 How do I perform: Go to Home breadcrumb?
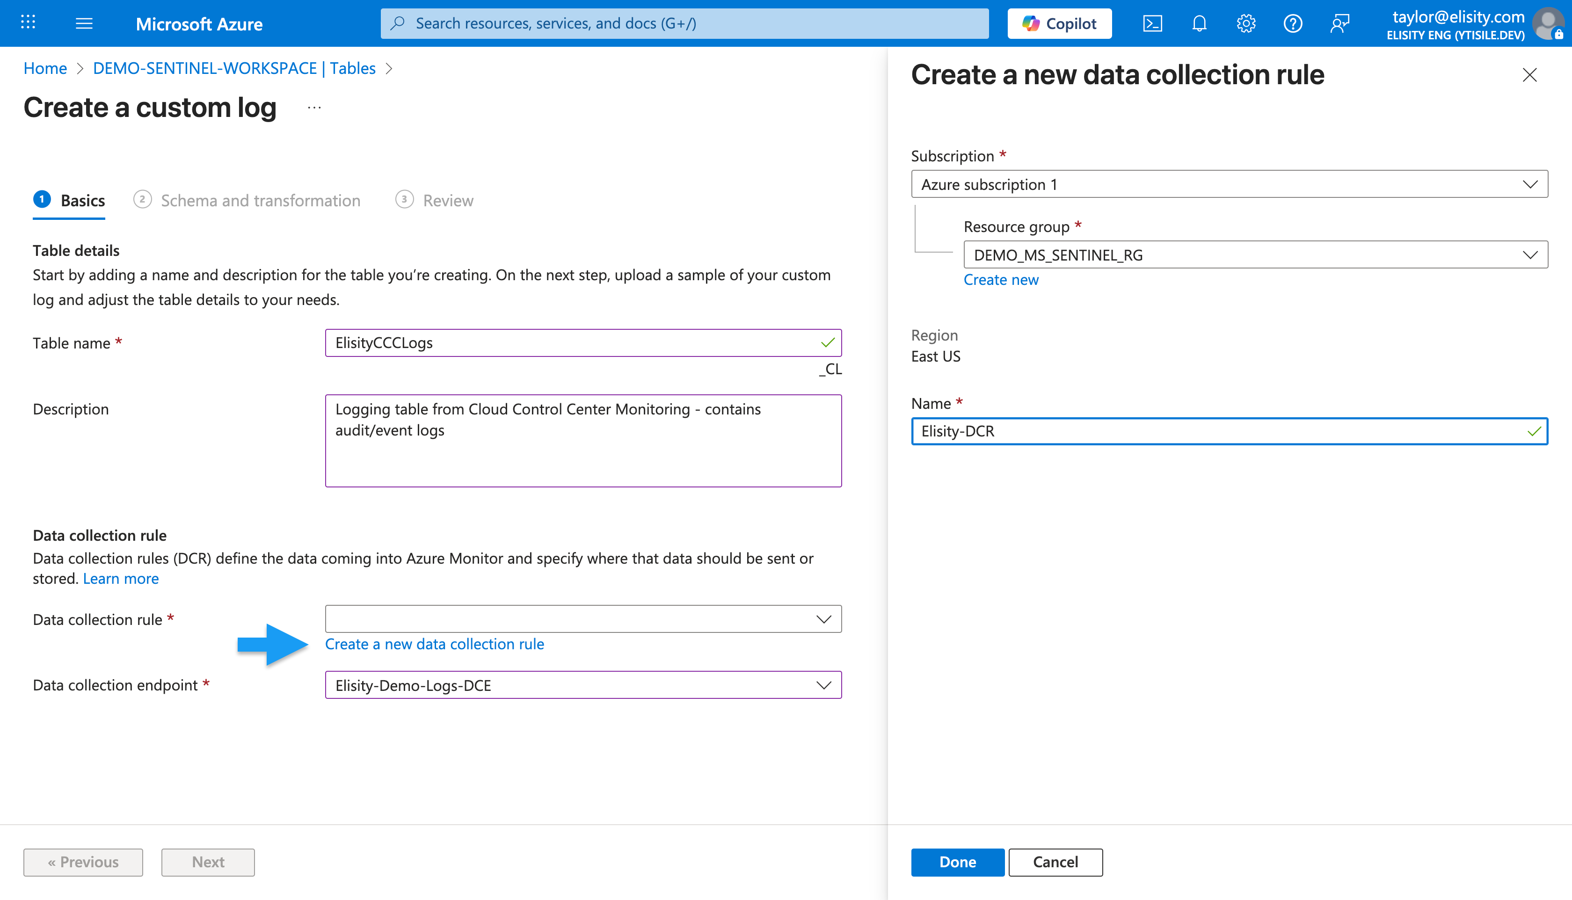click(x=45, y=68)
